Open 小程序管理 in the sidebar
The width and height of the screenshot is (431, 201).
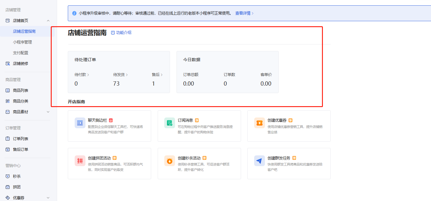22,42
